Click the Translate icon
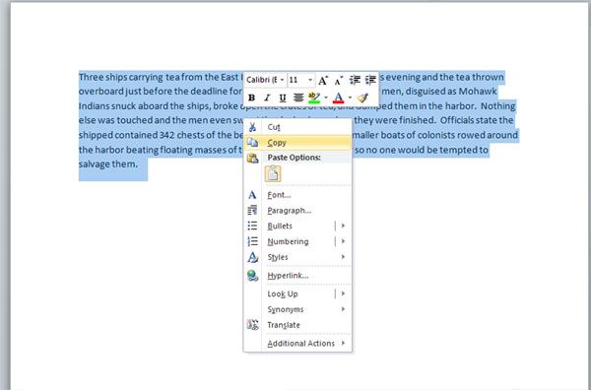 252,324
